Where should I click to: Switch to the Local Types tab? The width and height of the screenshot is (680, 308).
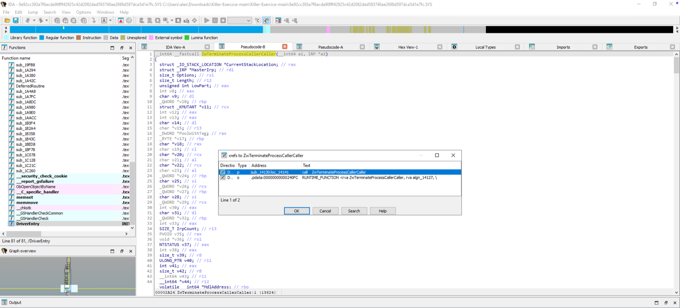pyautogui.click(x=485, y=47)
